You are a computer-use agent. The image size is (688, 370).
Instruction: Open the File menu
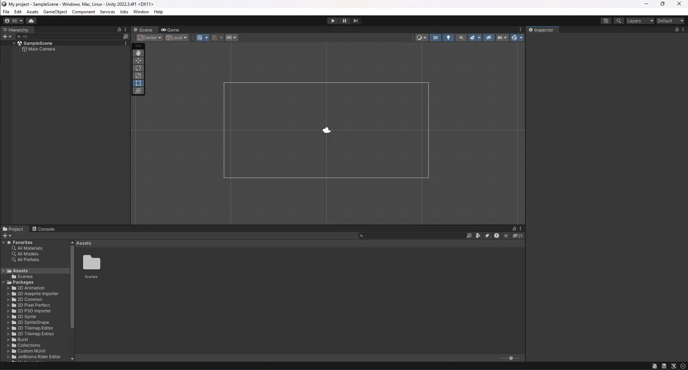pos(6,12)
